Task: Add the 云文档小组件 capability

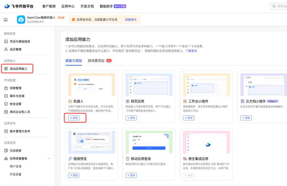Action: [x=246, y=118]
